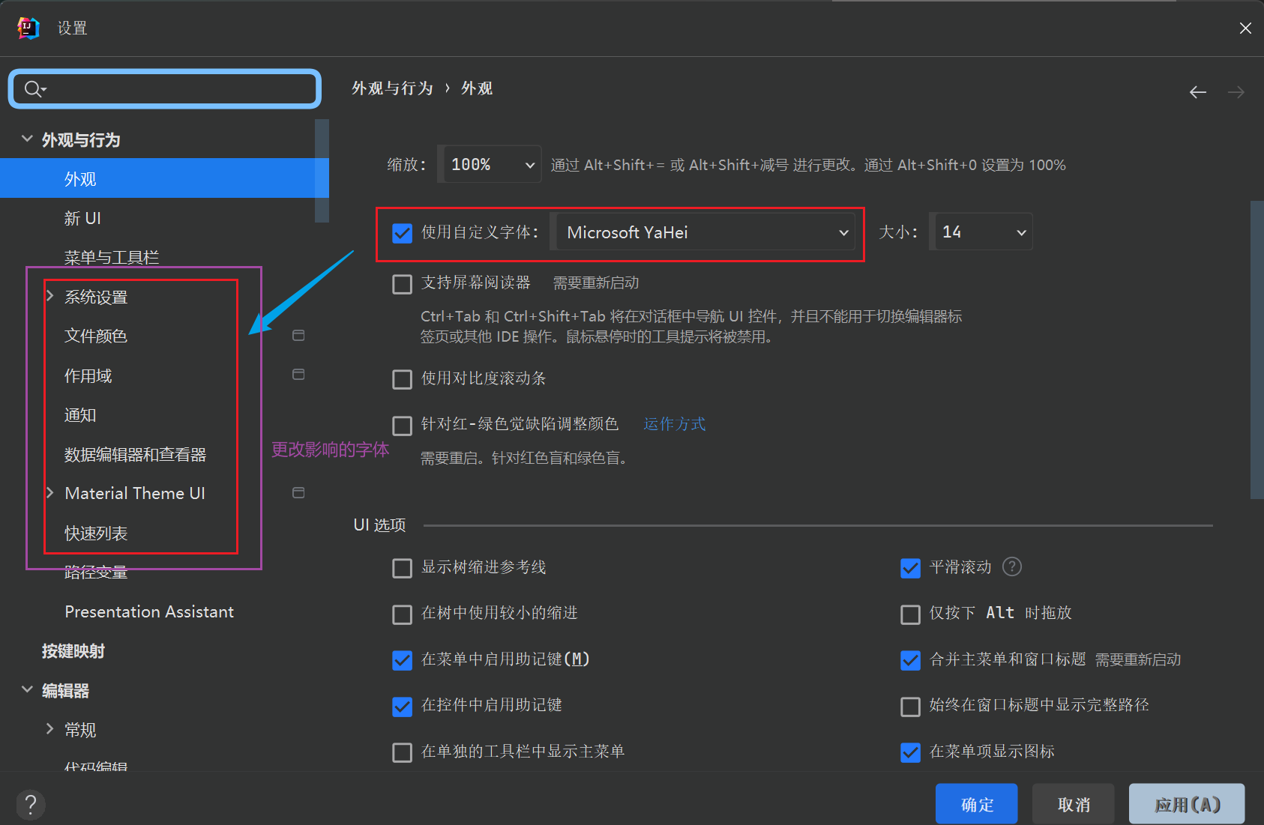Open the help button at bottom left
The image size is (1264, 825).
coord(31,805)
